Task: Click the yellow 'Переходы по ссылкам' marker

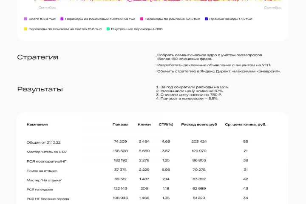Action: 26,29
